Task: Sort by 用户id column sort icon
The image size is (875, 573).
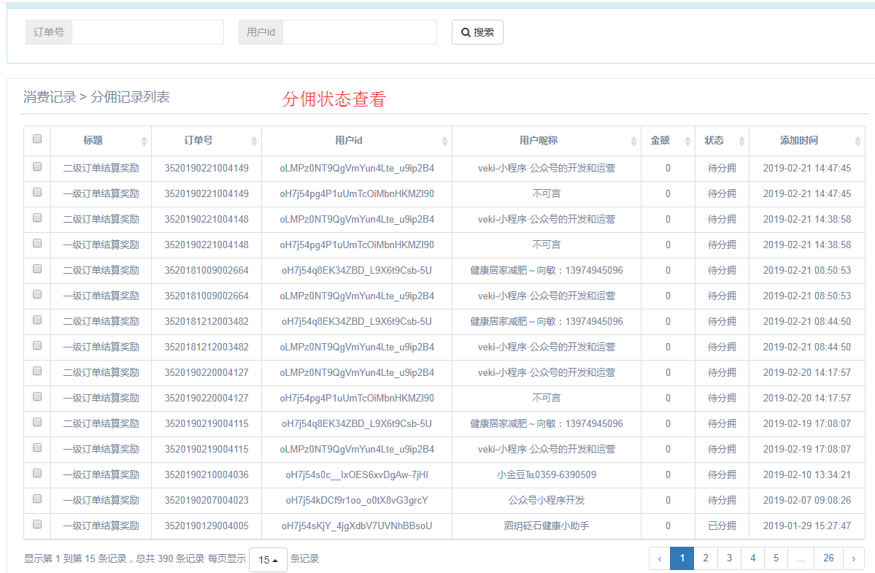Action: tap(444, 141)
